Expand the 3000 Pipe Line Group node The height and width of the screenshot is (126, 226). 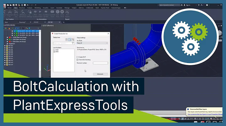click(x=7, y=40)
